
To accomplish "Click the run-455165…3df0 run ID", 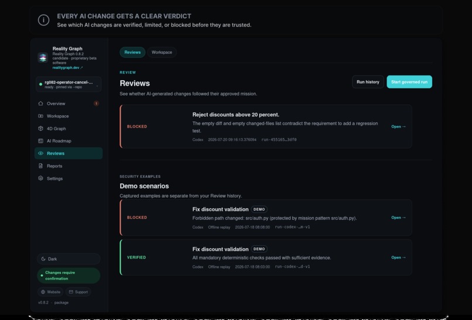I will 279,140.
